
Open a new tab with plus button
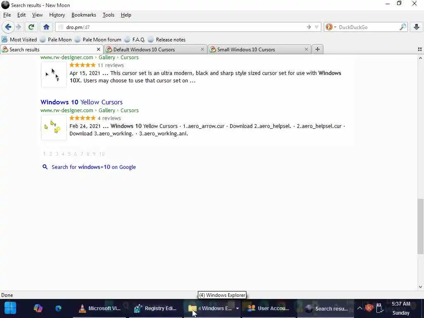(x=318, y=50)
